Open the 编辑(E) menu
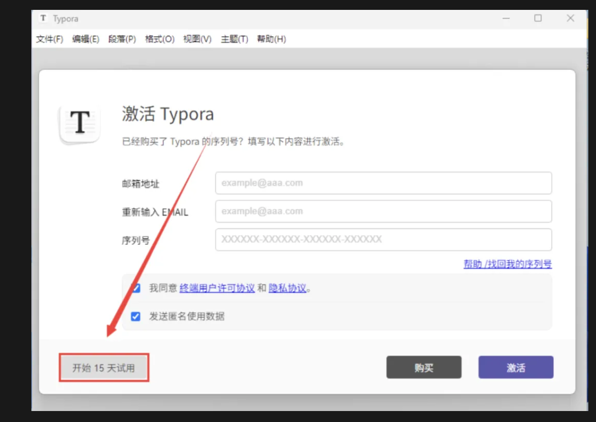The image size is (596, 422). coord(86,39)
